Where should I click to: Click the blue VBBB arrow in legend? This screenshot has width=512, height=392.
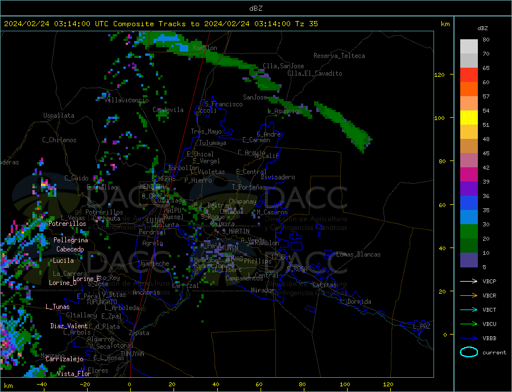pyautogui.click(x=469, y=339)
